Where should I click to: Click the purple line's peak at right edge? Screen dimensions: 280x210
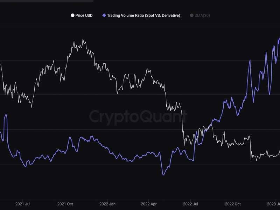click(279, 38)
